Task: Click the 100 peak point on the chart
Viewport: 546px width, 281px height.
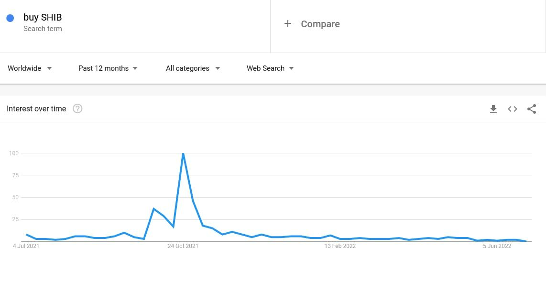Action: coord(183,153)
